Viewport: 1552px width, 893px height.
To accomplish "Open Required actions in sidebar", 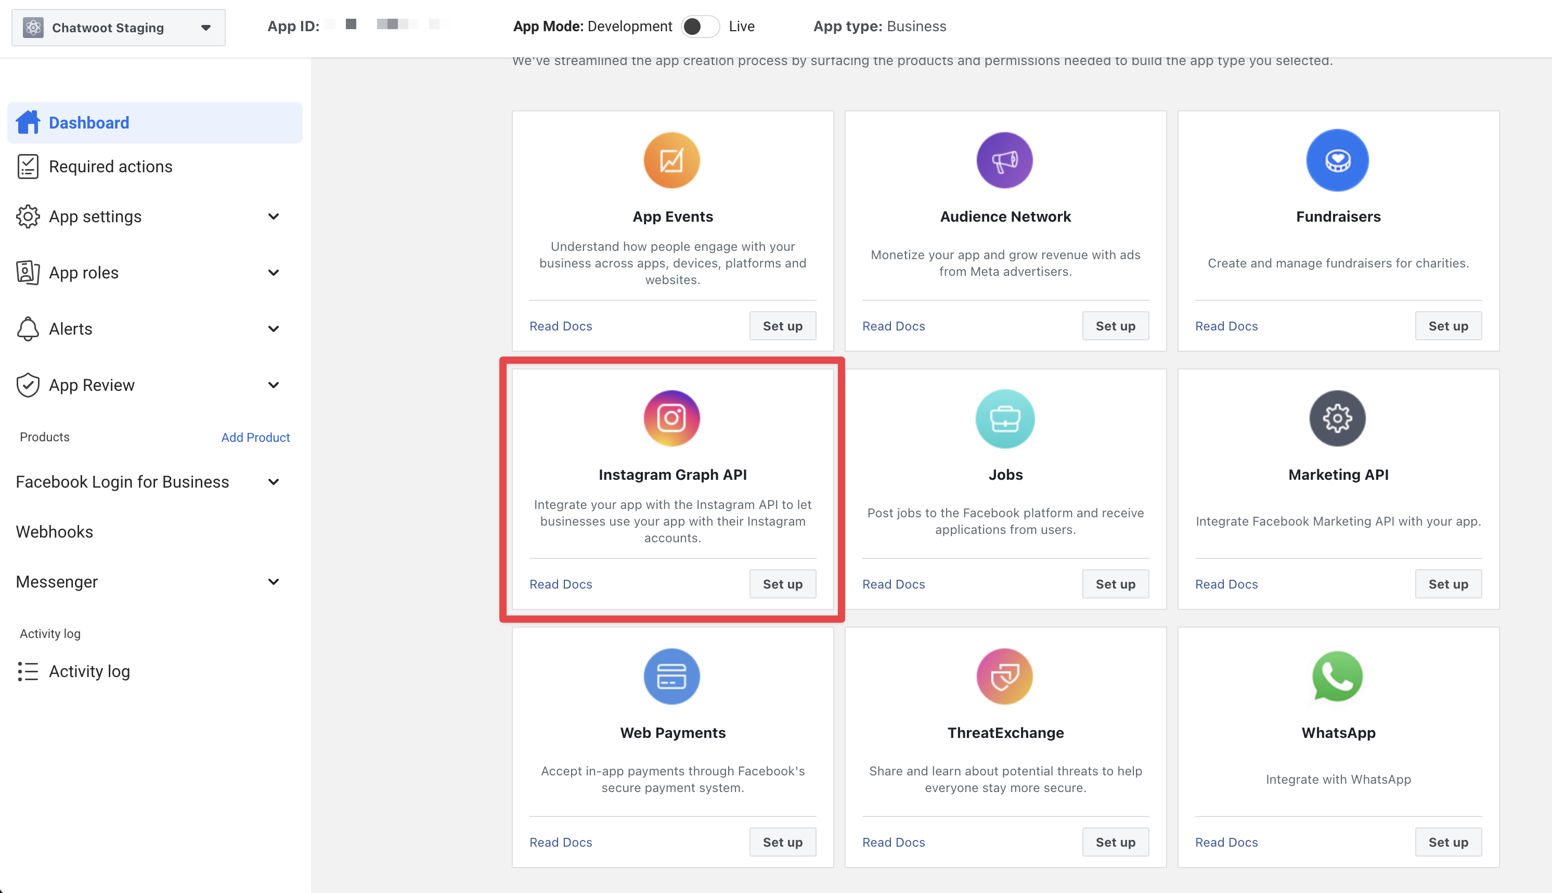I will point(110,166).
